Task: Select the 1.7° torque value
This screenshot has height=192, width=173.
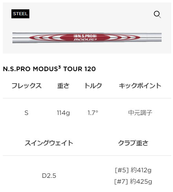Action: click(93, 113)
